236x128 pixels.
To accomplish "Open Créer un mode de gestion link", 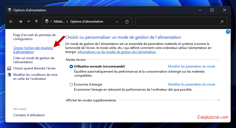I will coord(34,60).
